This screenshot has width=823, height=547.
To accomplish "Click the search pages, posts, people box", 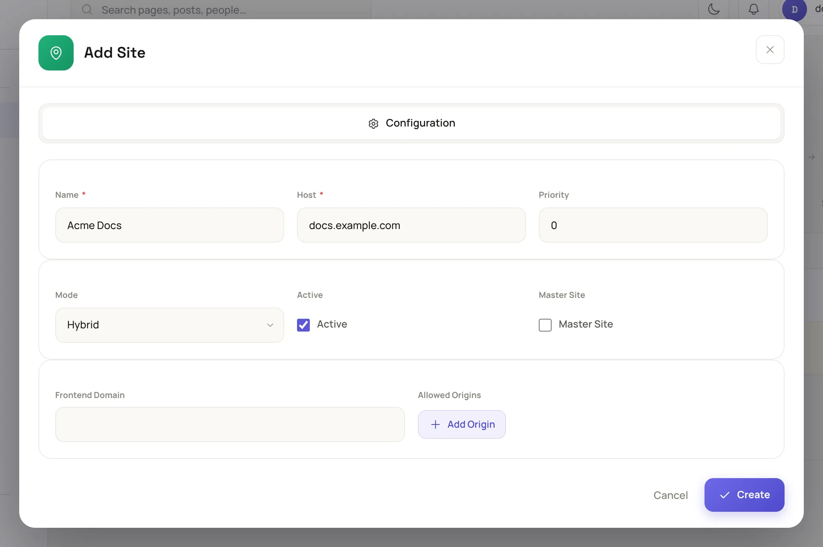I will pos(221,10).
